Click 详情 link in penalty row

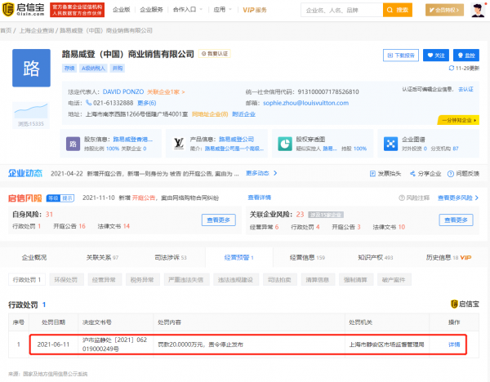coord(454,344)
